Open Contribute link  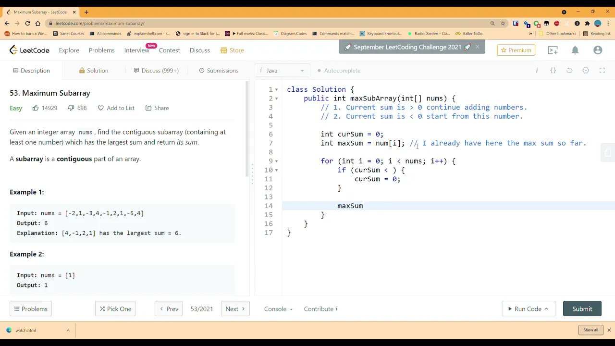point(320,309)
